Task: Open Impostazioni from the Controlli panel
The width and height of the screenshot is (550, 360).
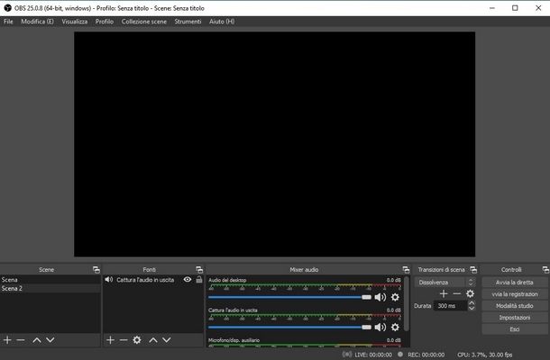Action: click(514, 317)
